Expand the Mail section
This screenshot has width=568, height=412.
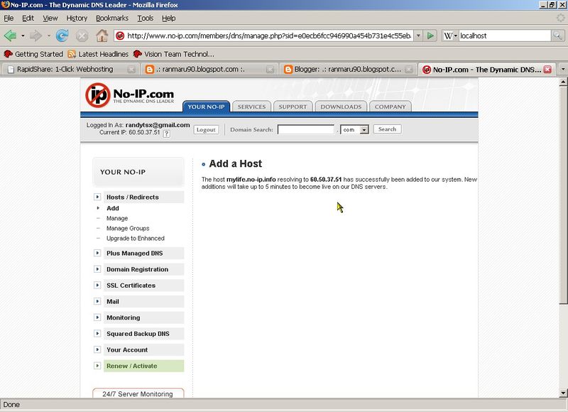click(x=97, y=301)
